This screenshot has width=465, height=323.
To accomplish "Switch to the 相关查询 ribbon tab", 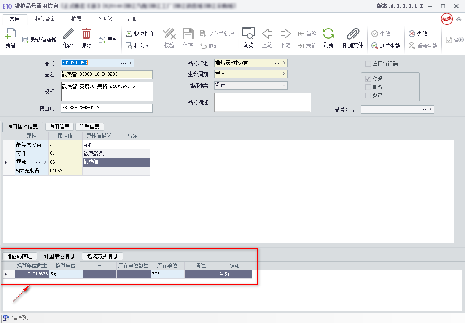I will pos(46,19).
